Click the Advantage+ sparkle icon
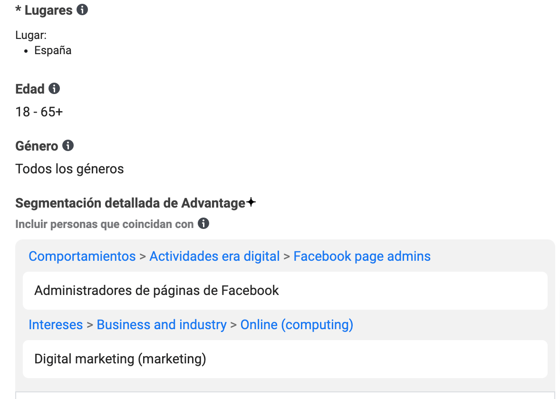The image size is (560, 399). [x=251, y=203]
